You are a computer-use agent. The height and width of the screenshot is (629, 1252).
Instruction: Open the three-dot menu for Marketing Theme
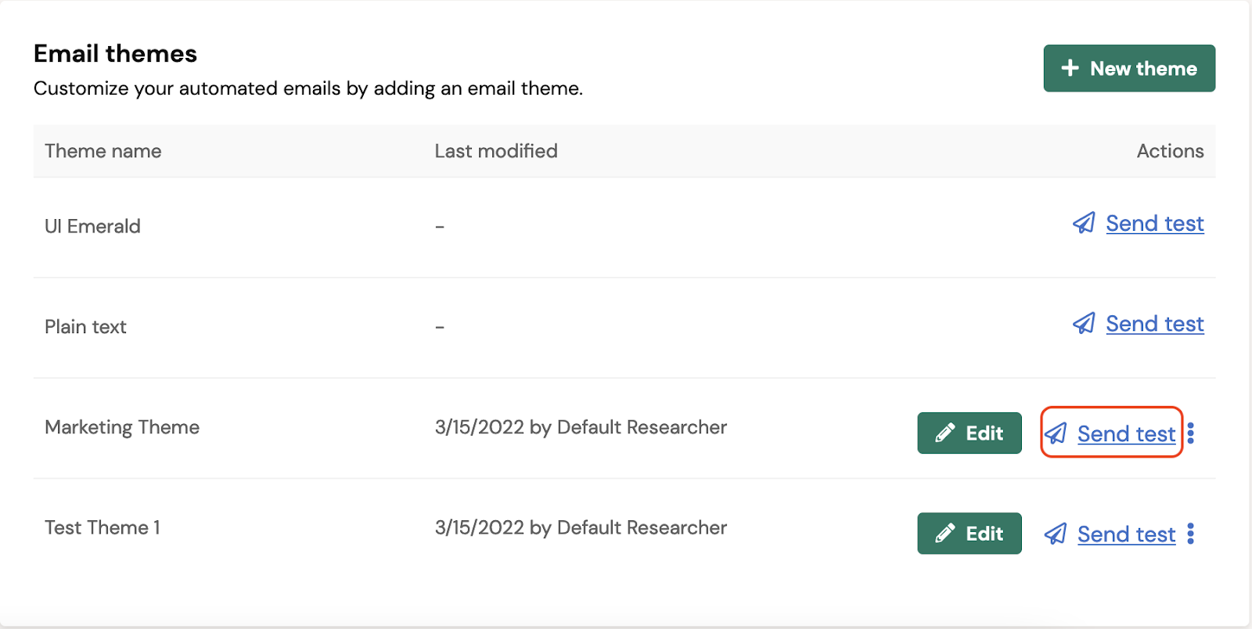point(1191,433)
